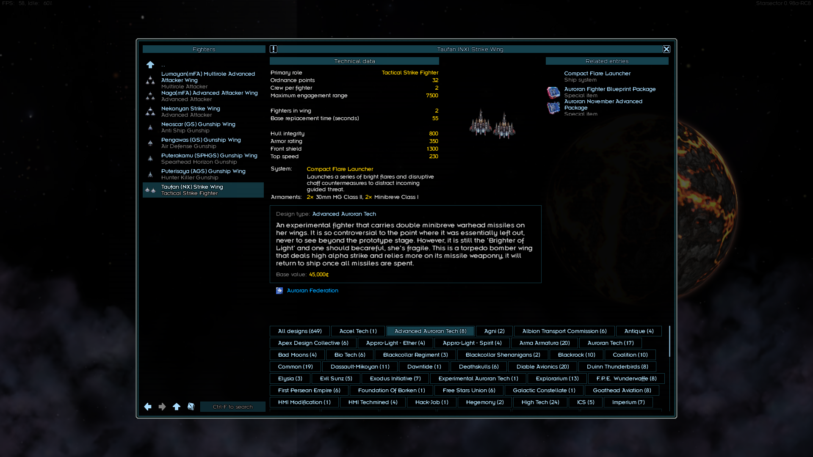The image size is (813, 457).
Task: Toggle the All designs (649) filter
Action: pos(300,331)
